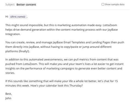Click the paragraph starting 'In addition to this'

64,66
